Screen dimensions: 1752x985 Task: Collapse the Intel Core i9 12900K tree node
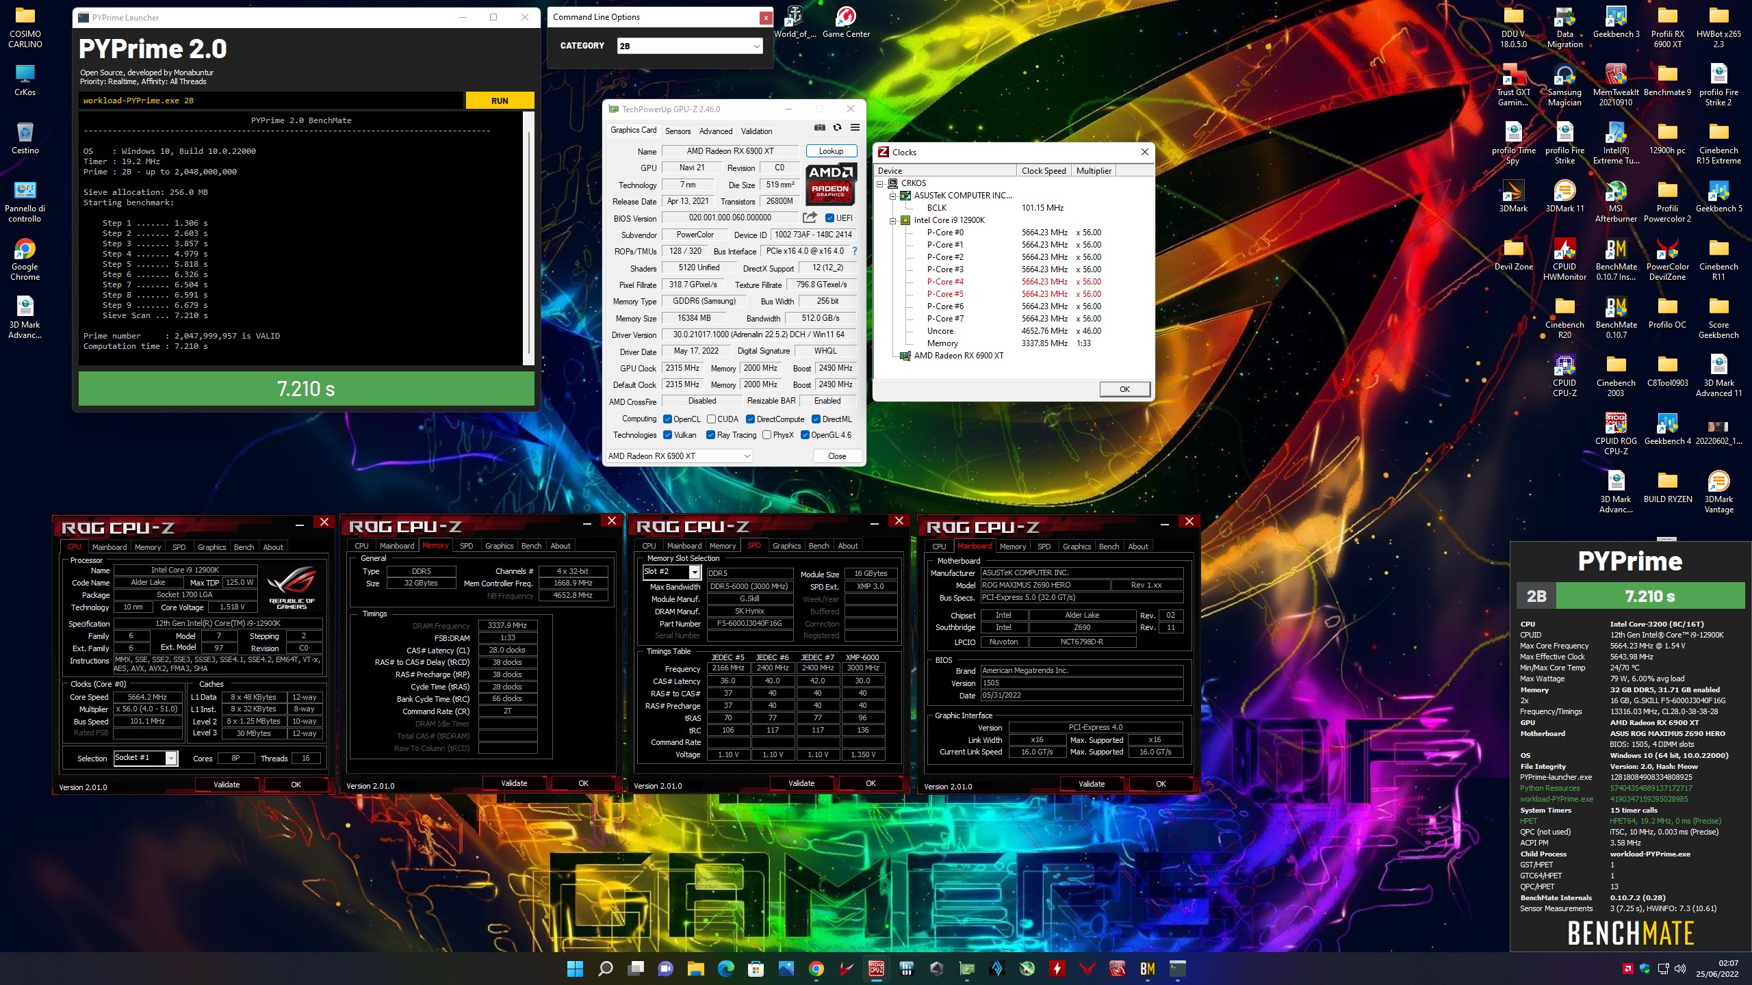892,220
